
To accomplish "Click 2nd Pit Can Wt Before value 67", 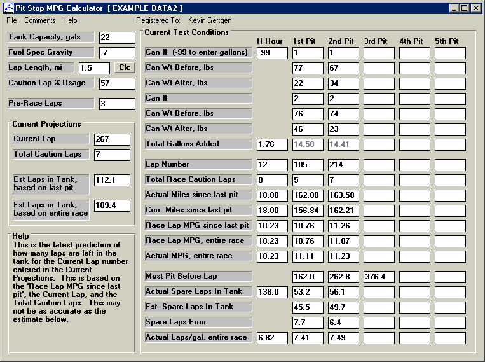I will (x=343, y=68).
